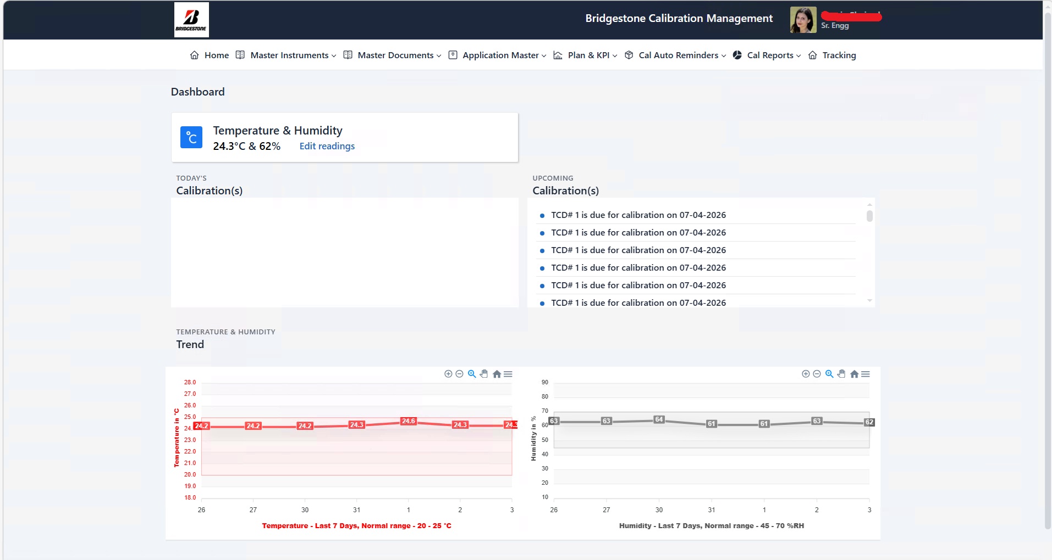Click the Bridgestone logo
Image resolution: width=1052 pixels, height=560 pixels.
point(191,20)
